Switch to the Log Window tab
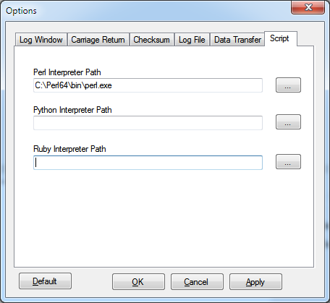Viewport: 330px width, 303px height. click(x=41, y=40)
